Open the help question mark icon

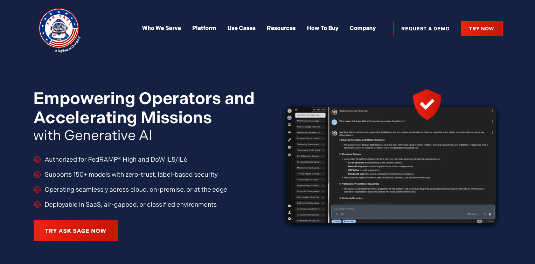click(290, 206)
